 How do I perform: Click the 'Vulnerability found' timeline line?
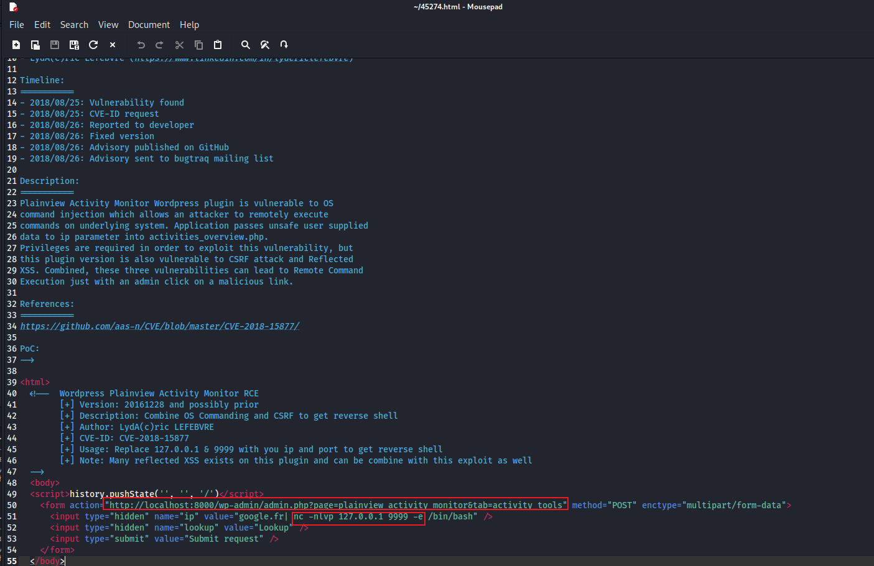[x=102, y=103]
